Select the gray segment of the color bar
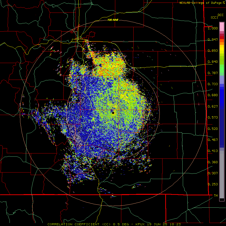 pos(222,175)
